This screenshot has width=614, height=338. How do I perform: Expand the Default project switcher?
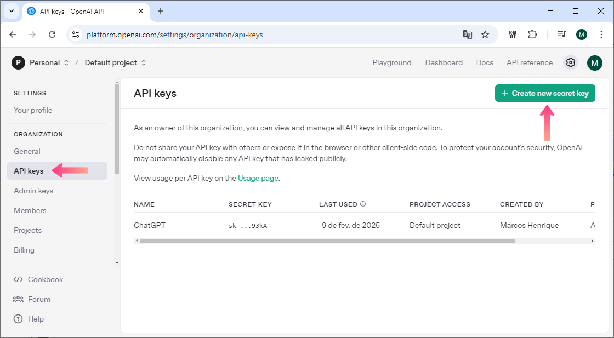116,62
